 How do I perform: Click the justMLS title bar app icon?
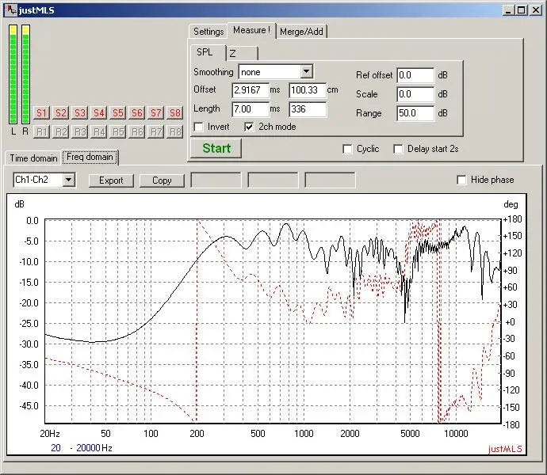pos(11,9)
